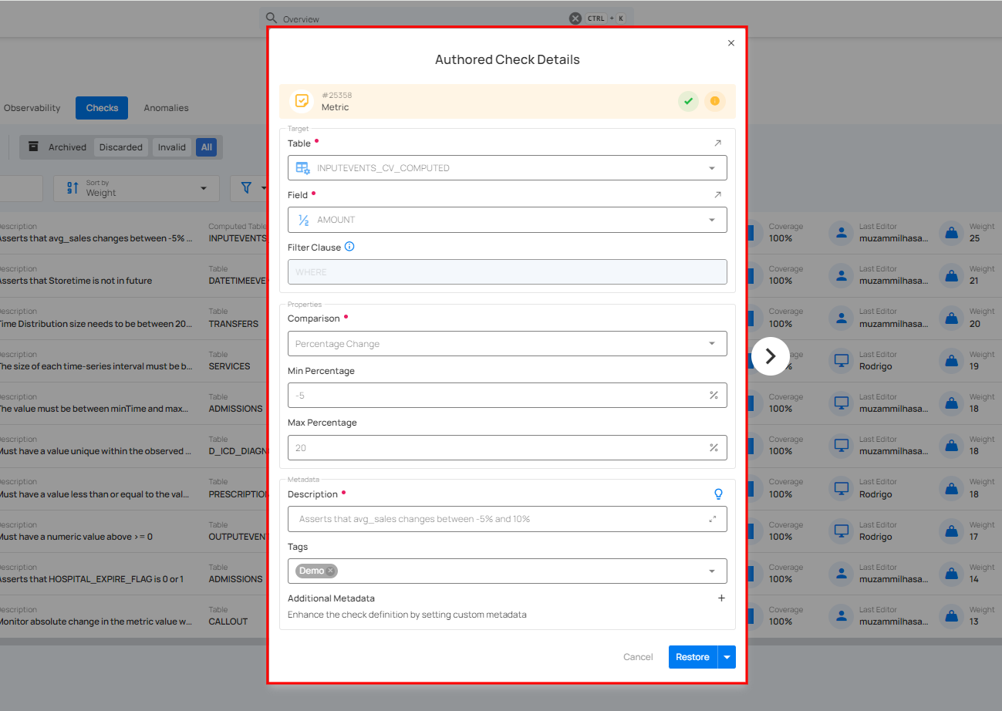This screenshot has height=711, width=1002.
Task: Click the Min Percentage input
Action: coord(508,396)
